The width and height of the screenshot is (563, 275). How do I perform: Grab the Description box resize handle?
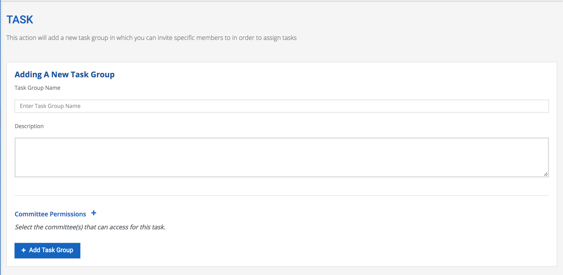coord(546,174)
